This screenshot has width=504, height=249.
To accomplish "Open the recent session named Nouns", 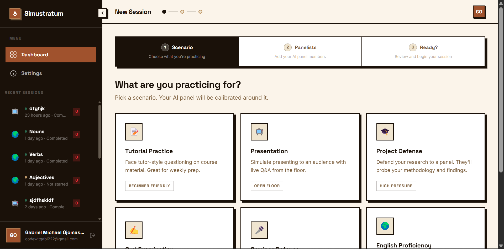I will [46, 134].
